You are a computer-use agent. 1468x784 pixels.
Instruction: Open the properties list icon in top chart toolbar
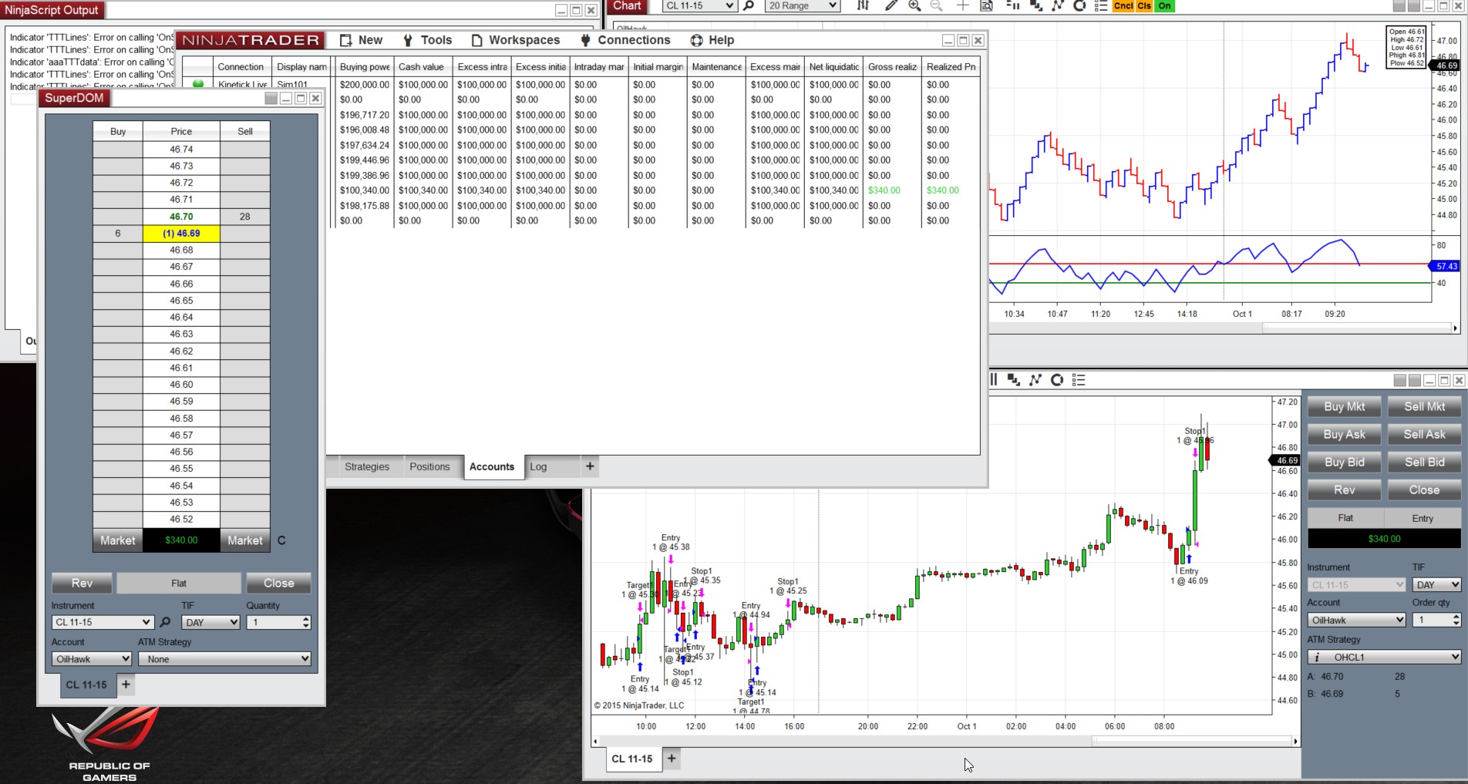(1101, 6)
